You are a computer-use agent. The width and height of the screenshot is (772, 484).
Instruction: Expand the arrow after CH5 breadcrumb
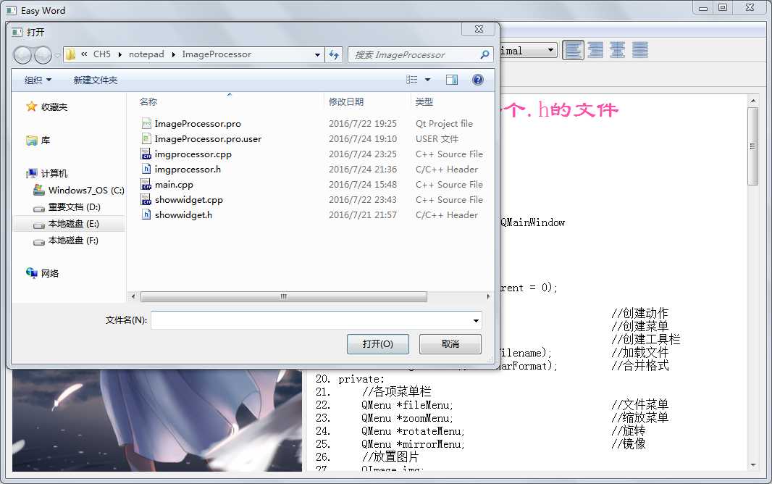point(119,54)
